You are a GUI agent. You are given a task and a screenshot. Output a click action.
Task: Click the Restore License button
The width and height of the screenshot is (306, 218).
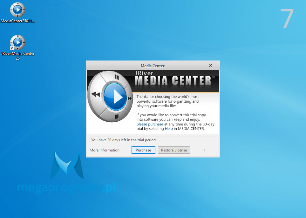point(174,150)
